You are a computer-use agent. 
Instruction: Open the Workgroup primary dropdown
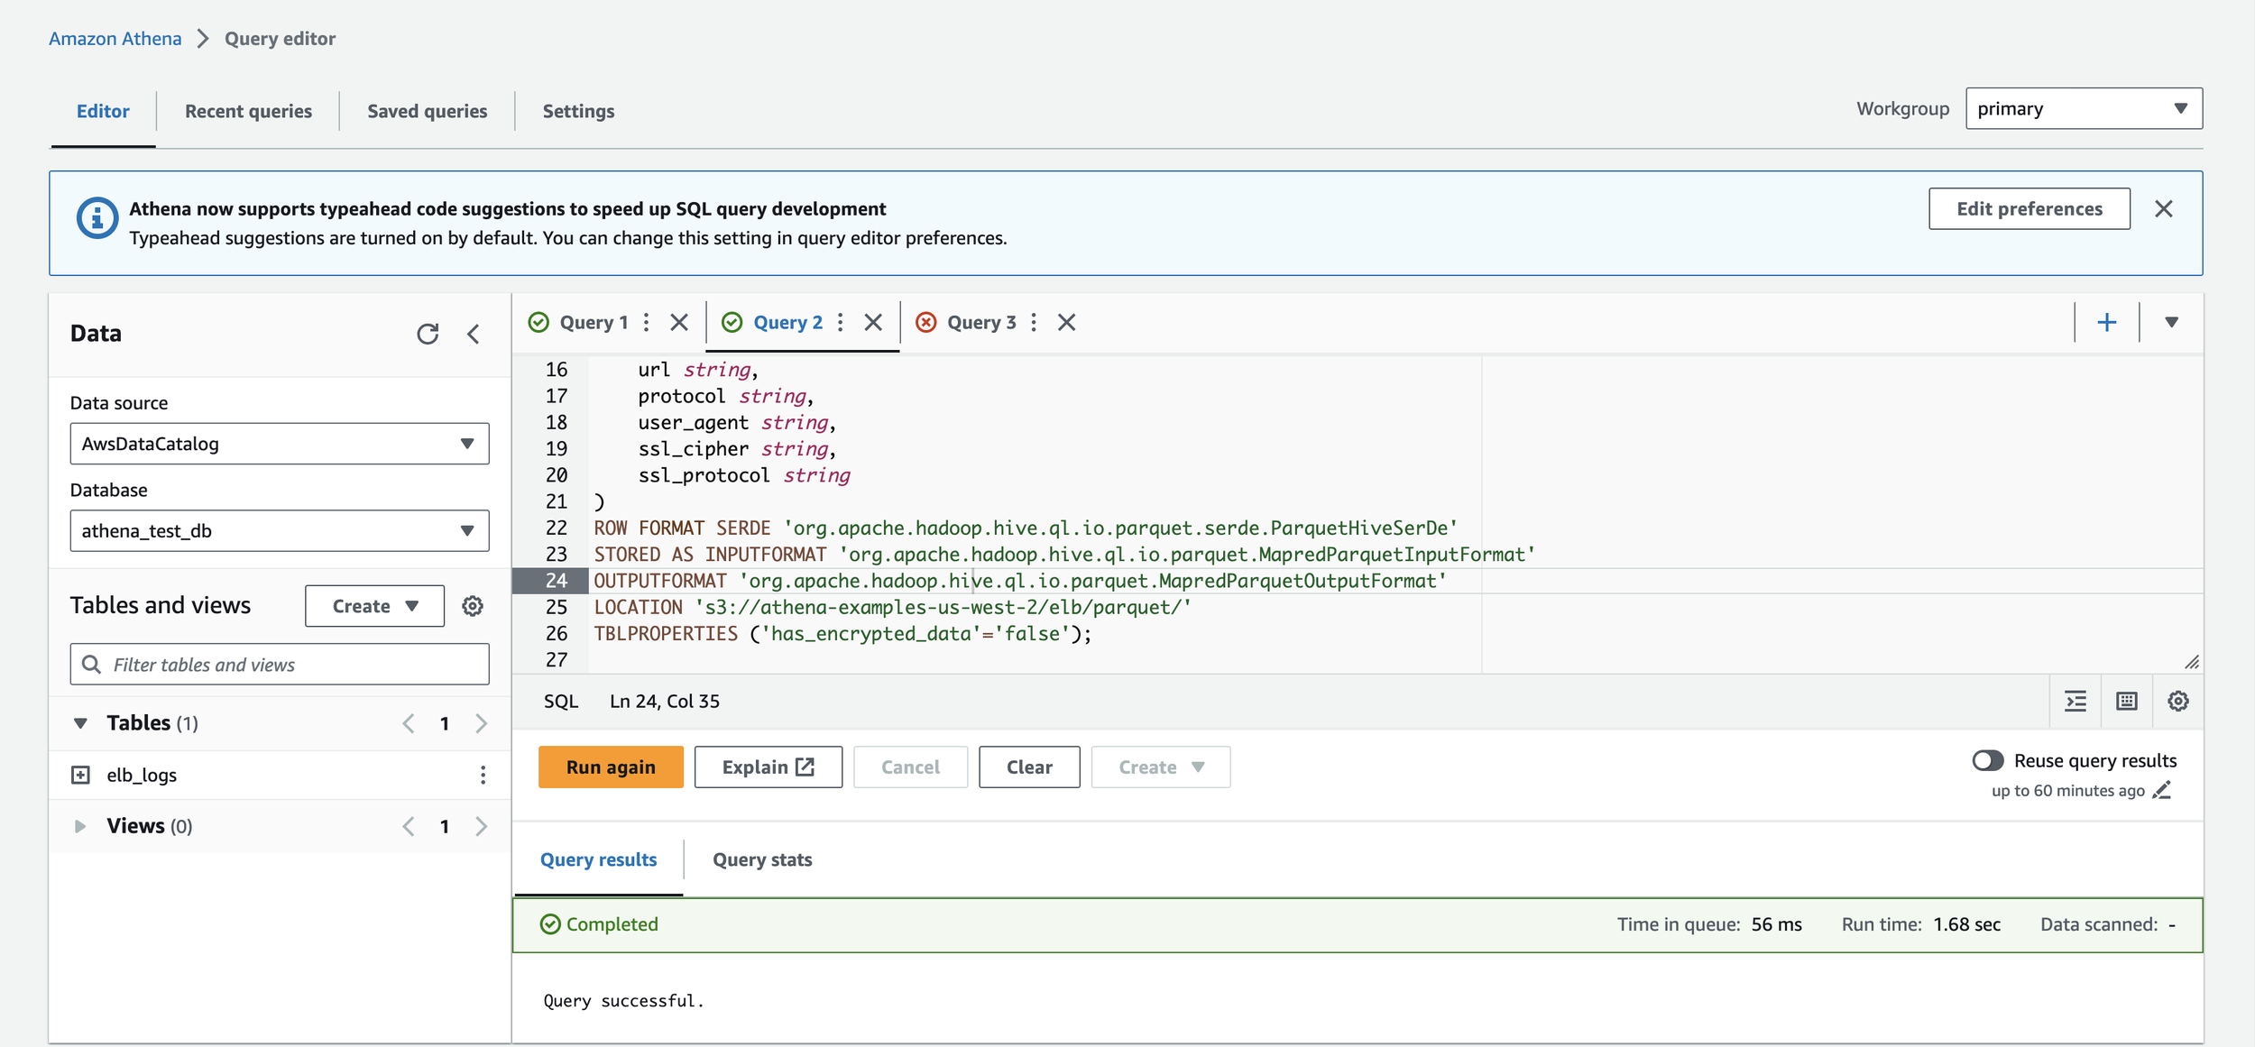pos(2084,108)
